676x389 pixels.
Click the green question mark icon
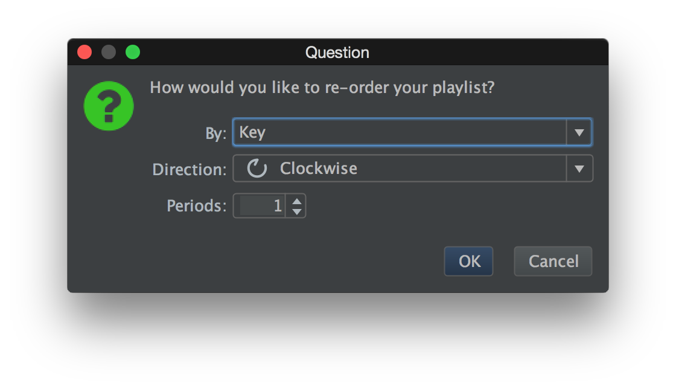pos(108,106)
